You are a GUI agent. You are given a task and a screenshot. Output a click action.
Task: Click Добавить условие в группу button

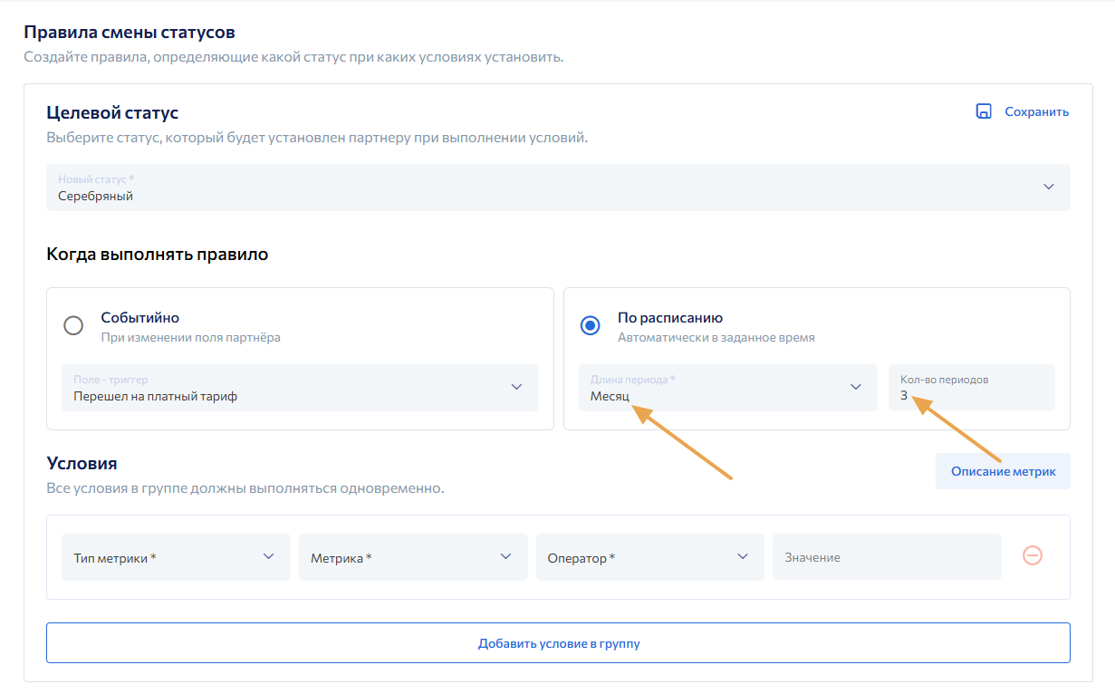pos(558,643)
